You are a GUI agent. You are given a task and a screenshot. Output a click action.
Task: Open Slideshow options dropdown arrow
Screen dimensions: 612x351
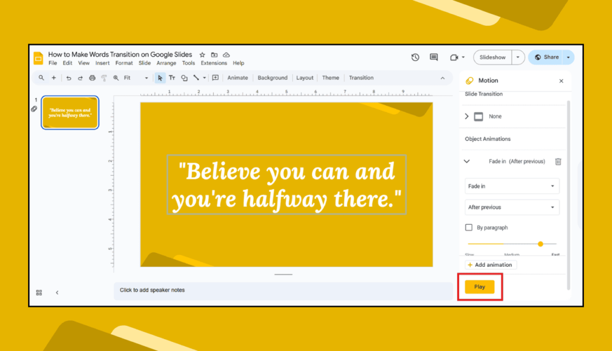tap(518, 57)
